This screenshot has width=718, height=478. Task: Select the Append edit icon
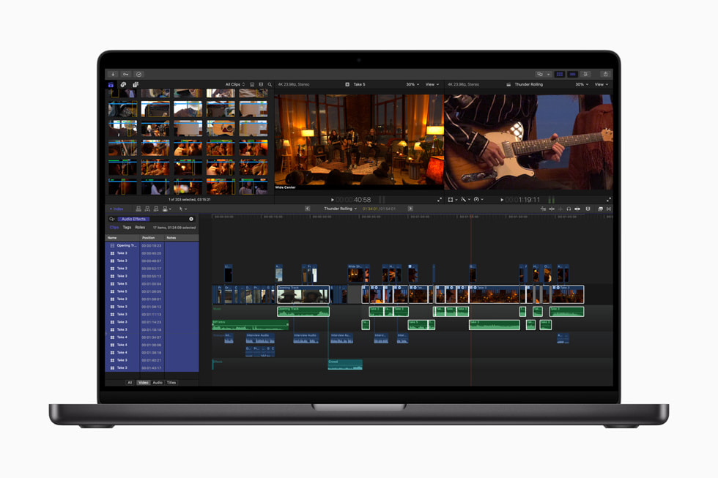tap(155, 209)
